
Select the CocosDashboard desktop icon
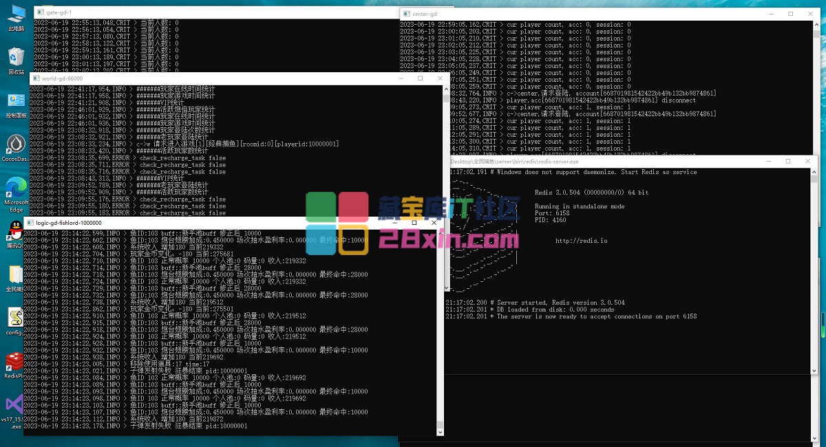pyautogui.click(x=16, y=148)
